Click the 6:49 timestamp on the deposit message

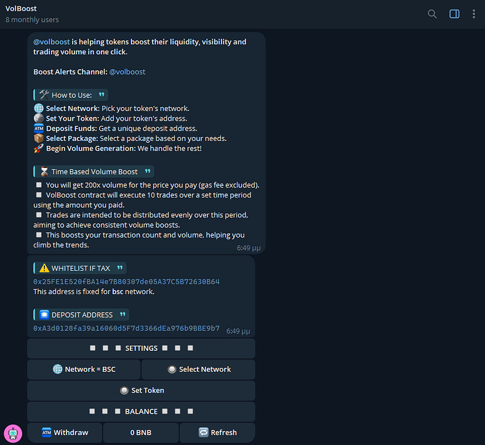pos(238,331)
